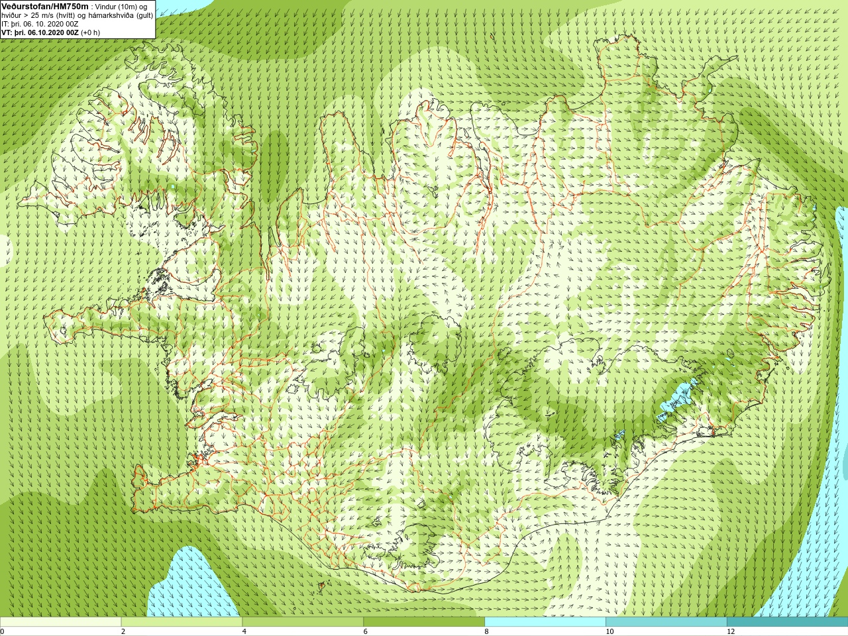
Task: Click the legend scale label '0'
Action: 3,631
